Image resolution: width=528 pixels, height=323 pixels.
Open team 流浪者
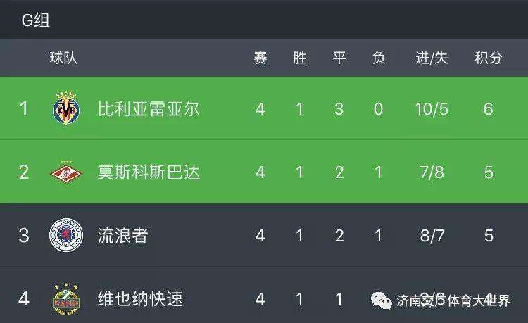coord(123,236)
